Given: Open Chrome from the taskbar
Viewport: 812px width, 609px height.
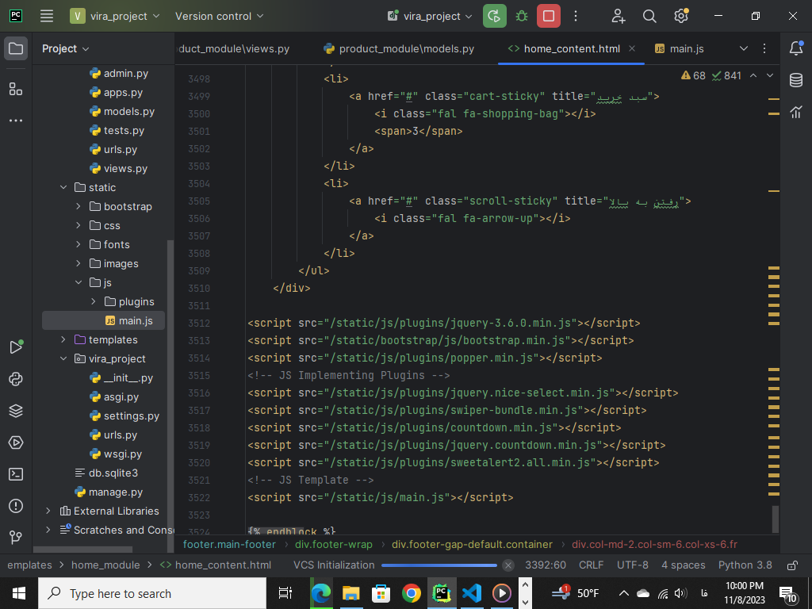Looking at the screenshot, I should (x=412, y=593).
